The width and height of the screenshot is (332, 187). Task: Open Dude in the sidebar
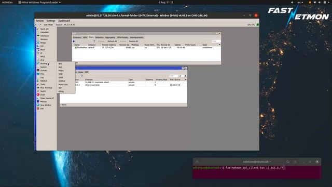pos(43,95)
